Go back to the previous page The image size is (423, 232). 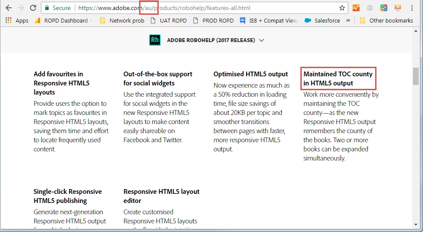point(9,8)
